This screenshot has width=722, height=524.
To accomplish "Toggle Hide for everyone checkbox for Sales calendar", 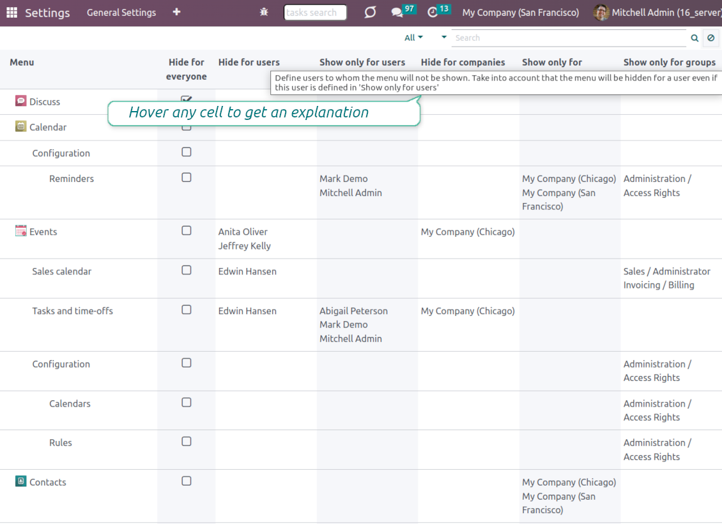I will point(186,270).
